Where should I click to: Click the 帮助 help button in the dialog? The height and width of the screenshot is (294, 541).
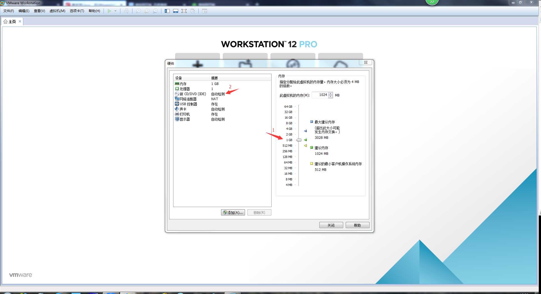pos(357,225)
